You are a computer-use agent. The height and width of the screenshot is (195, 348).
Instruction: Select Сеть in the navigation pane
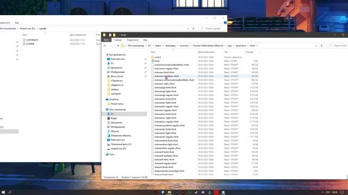pos(111,154)
